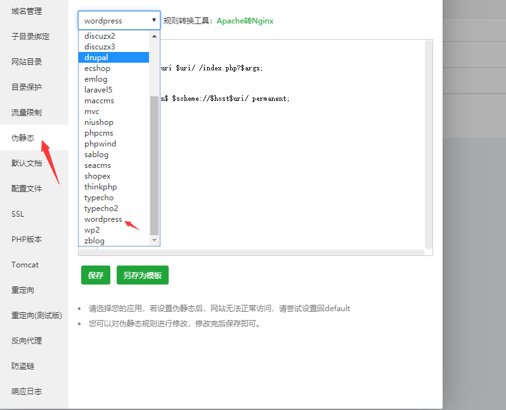Screen dimensions: 506x410
Task: Open the SSL sidebar tab
Action: [34, 214]
